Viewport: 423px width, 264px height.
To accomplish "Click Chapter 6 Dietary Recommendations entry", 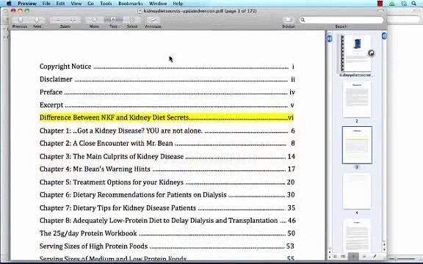I will (x=167, y=195).
